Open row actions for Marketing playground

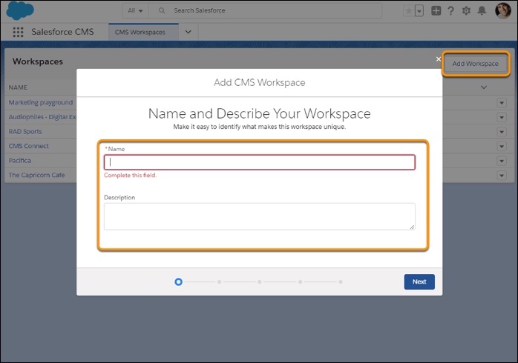pos(502,103)
